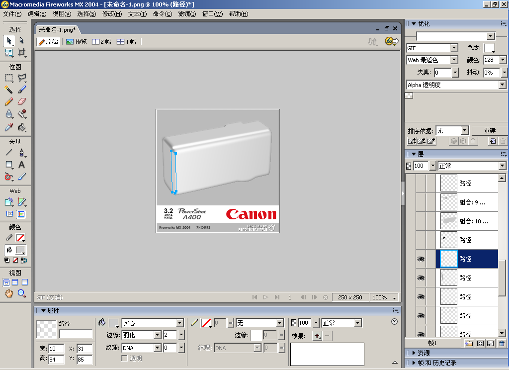Add an effect with the plus button
Image resolution: width=509 pixels, height=370 pixels.
pos(317,336)
